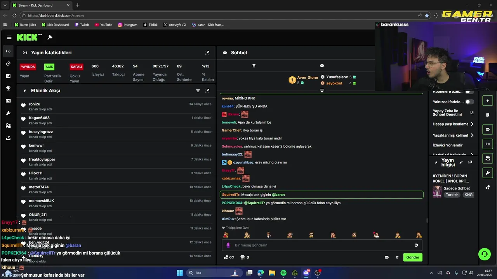The width and height of the screenshot is (497, 279).
Task: Open Spotify from the Windows taskbar
Action: click(x=283, y=273)
